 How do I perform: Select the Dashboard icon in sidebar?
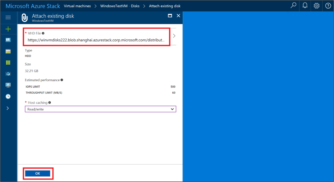coord(8,40)
